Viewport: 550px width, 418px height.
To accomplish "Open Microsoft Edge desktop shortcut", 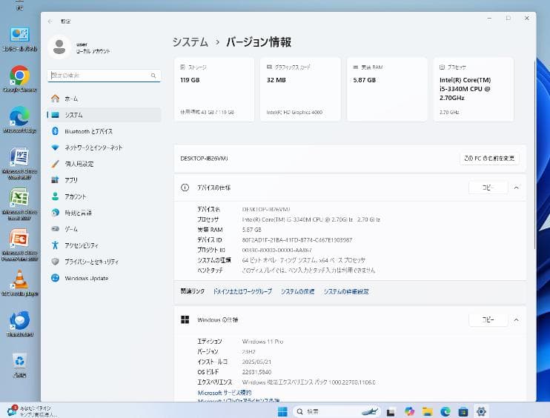I will pos(19,120).
